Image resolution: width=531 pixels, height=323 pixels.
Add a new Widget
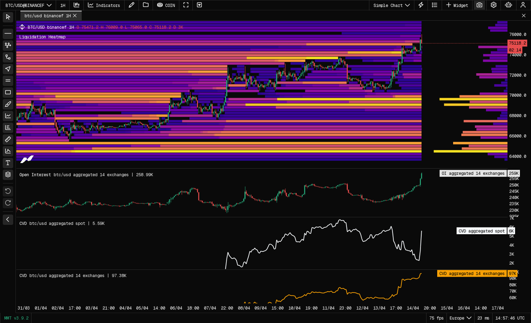[x=457, y=5]
